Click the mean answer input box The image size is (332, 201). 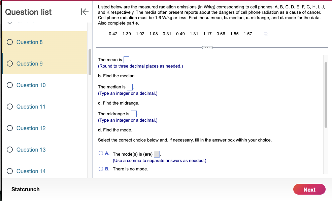click(x=126, y=59)
